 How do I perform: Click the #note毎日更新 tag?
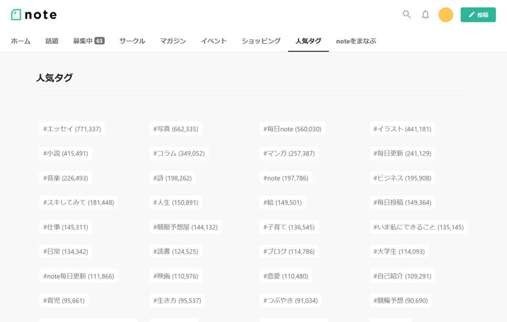79,276
